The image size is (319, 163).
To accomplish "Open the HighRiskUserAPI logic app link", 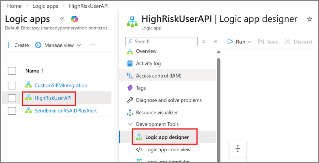I will (53, 98).
